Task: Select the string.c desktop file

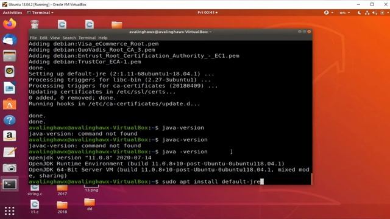Action: pos(35,190)
